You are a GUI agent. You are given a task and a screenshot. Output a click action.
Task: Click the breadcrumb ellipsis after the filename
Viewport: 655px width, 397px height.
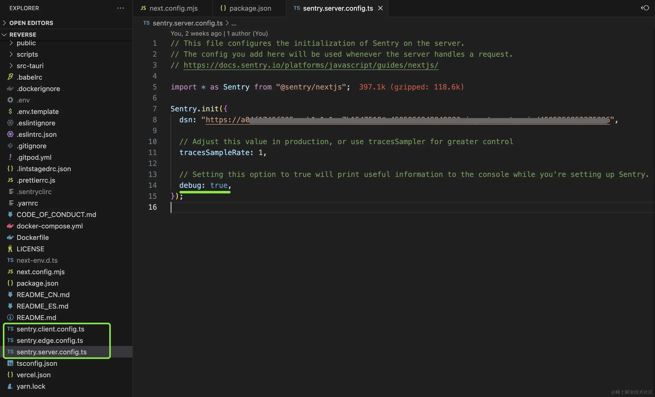[234, 23]
